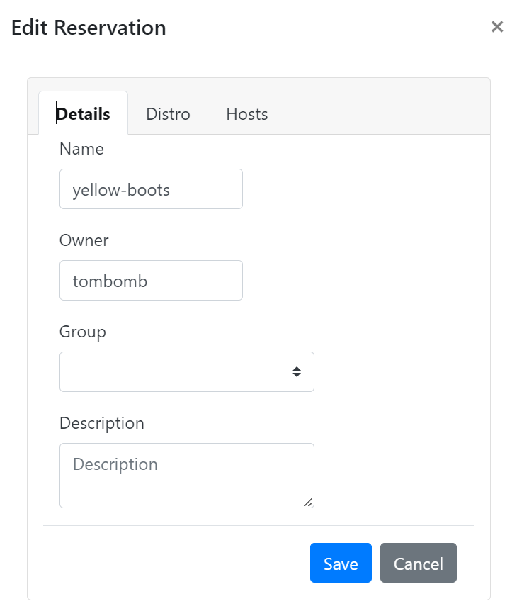Click the Group field label
Screen dimensions: 517x611
(x=83, y=332)
